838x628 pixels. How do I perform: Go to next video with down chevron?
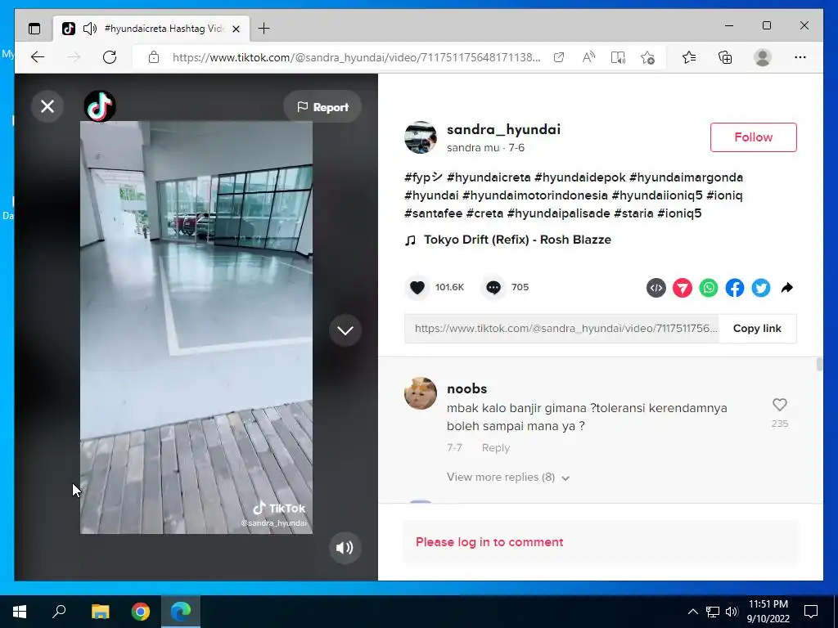(x=345, y=330)
